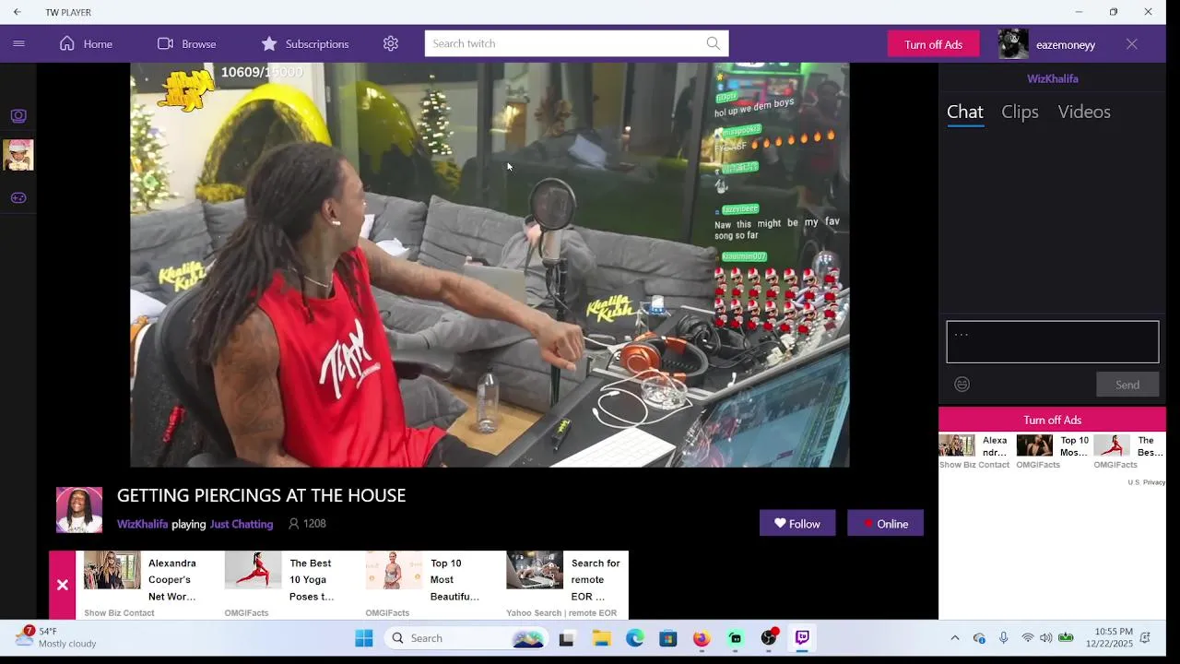Click the taskbar Search box
The height and width of the screenshot is (664, 1180).
tap(466, 638)
